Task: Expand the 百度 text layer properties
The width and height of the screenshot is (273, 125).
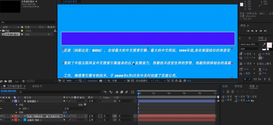Action: [13, 116]
